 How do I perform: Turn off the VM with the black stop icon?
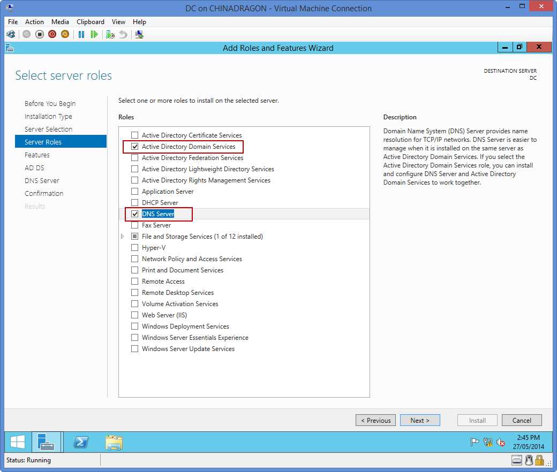click(x=40, y=34)
